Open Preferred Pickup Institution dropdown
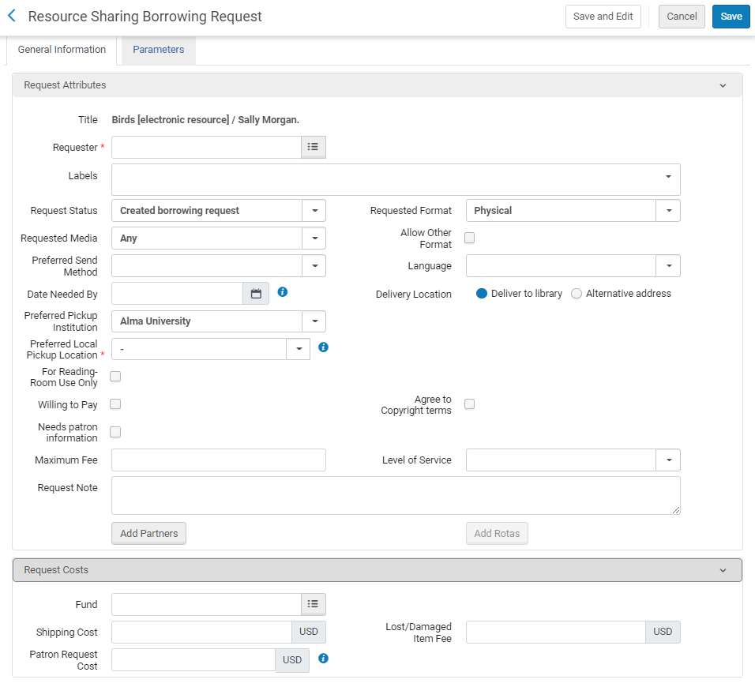Screen dimensions: 755x687 tap(314, 321)
